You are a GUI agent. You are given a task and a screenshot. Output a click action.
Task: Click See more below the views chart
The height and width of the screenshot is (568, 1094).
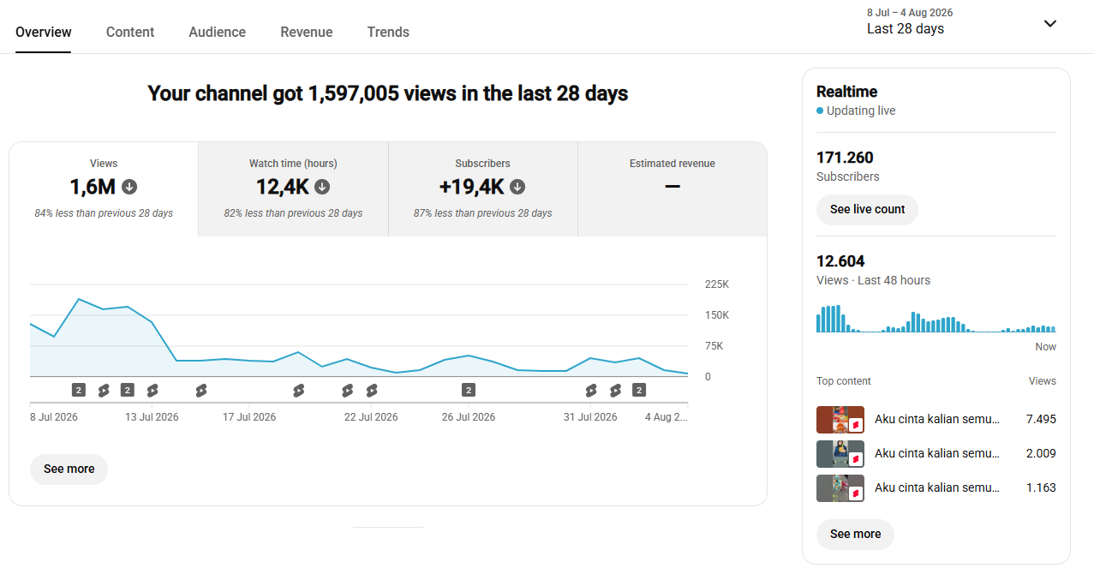pyautogui.click(x=69, y=469)
